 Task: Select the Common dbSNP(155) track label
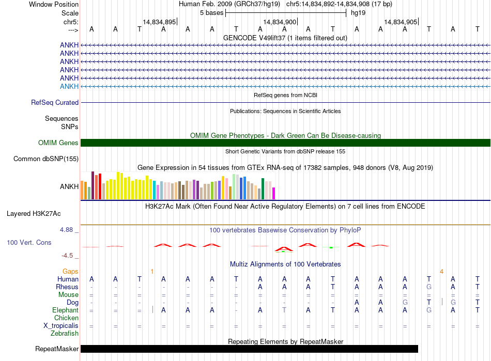tap(45, 159)
